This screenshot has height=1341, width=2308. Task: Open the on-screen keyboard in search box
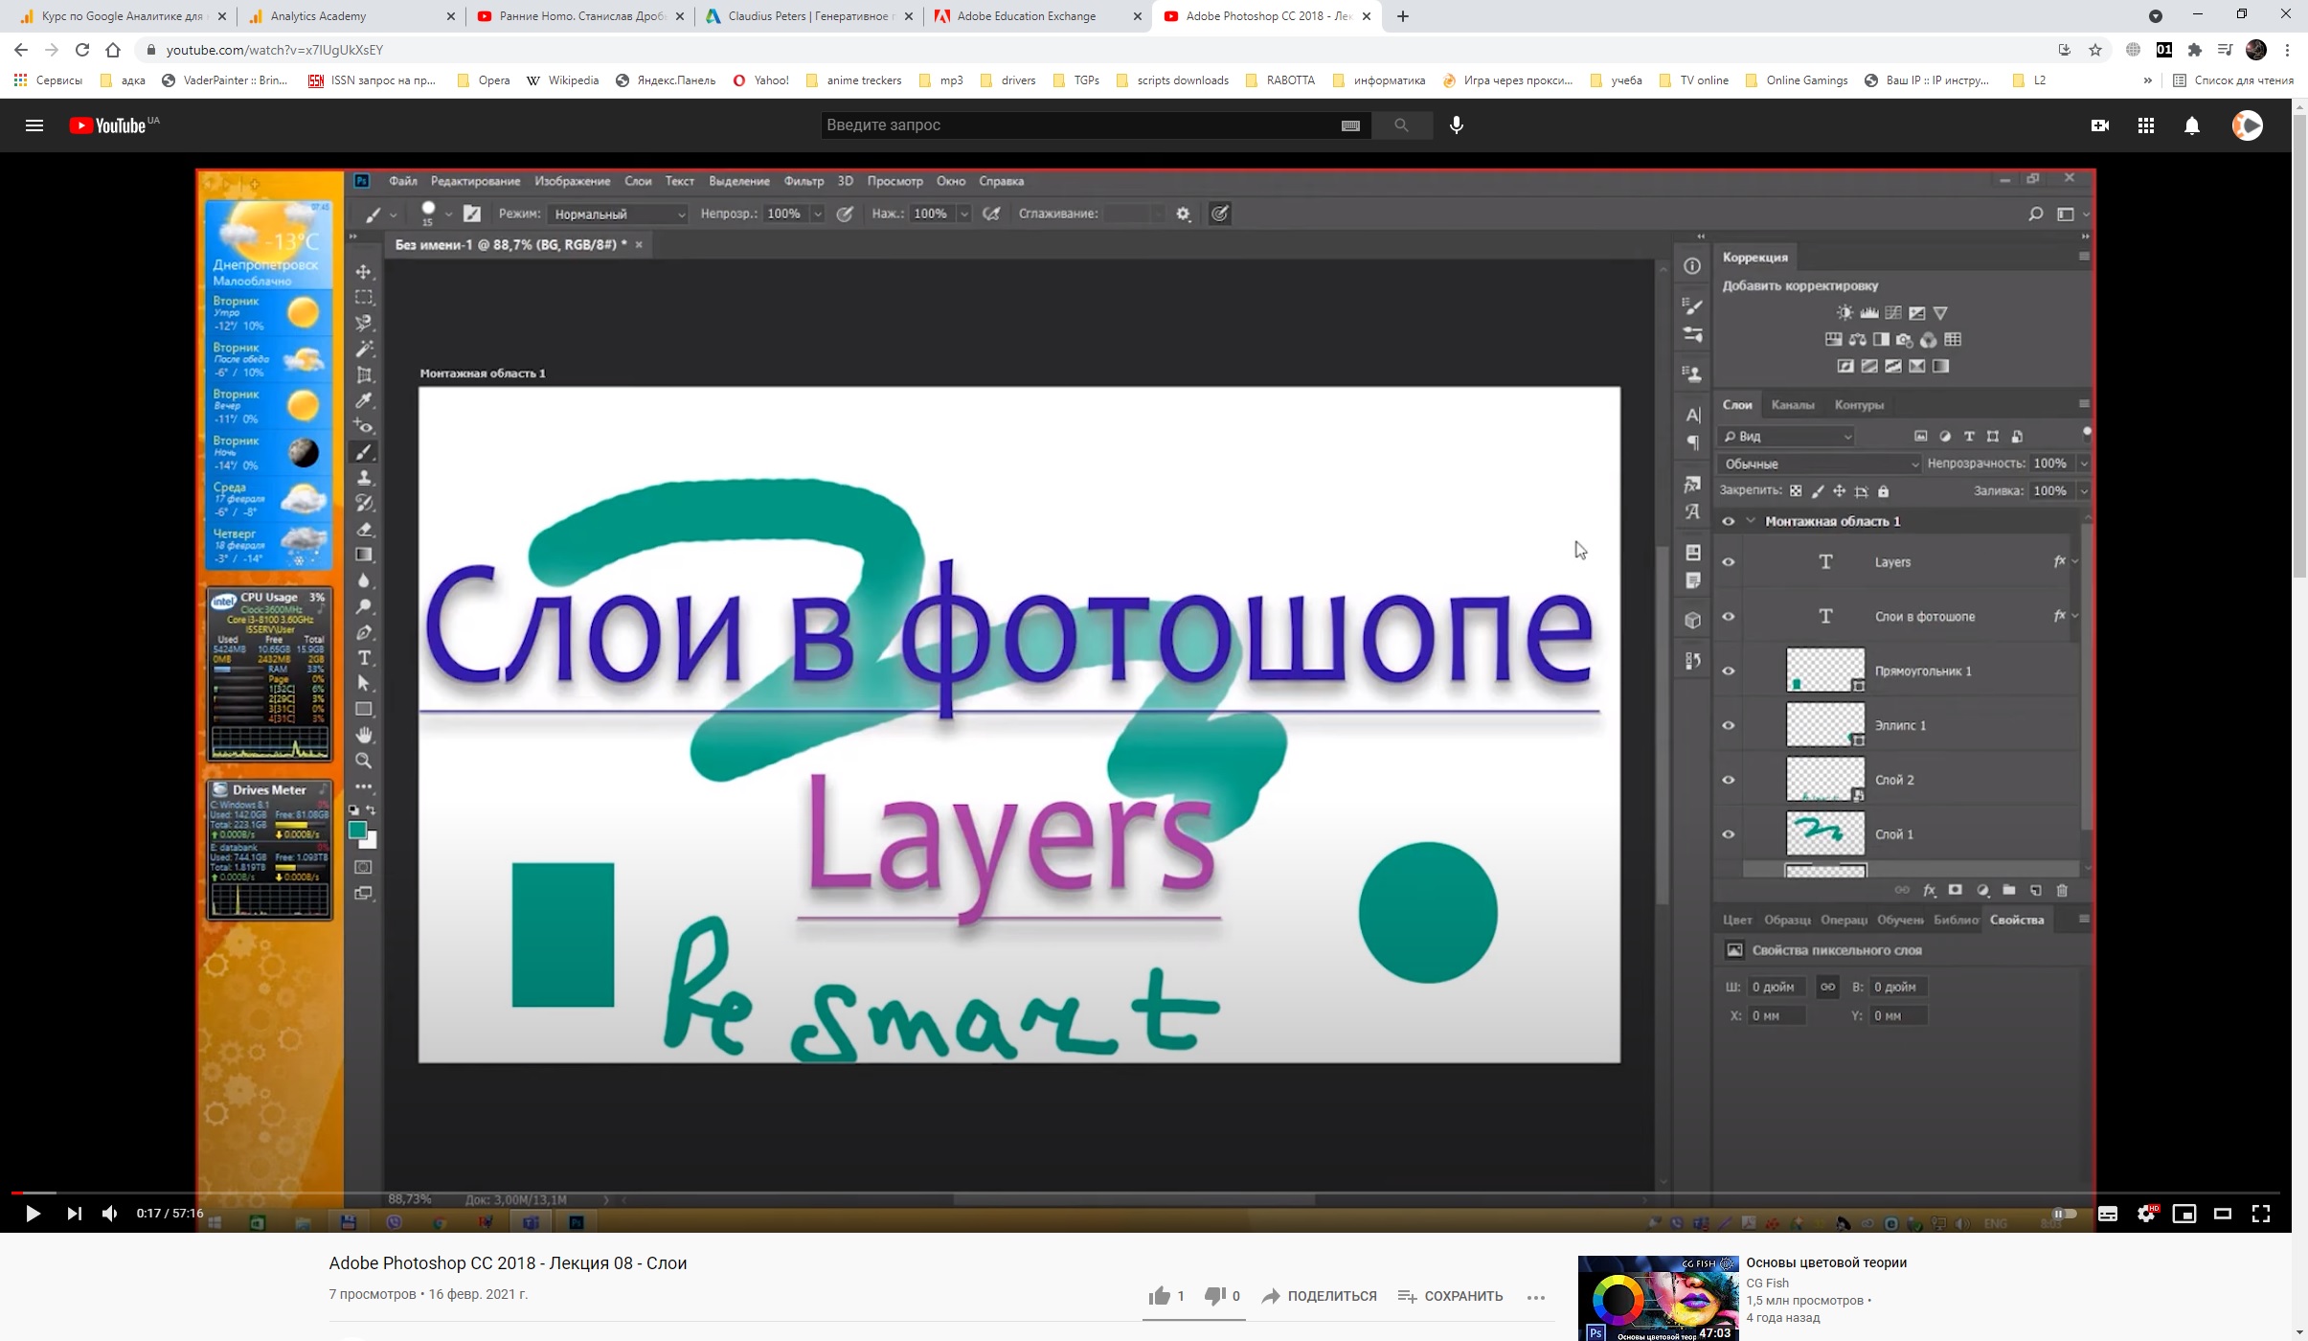coord(1350,125)
